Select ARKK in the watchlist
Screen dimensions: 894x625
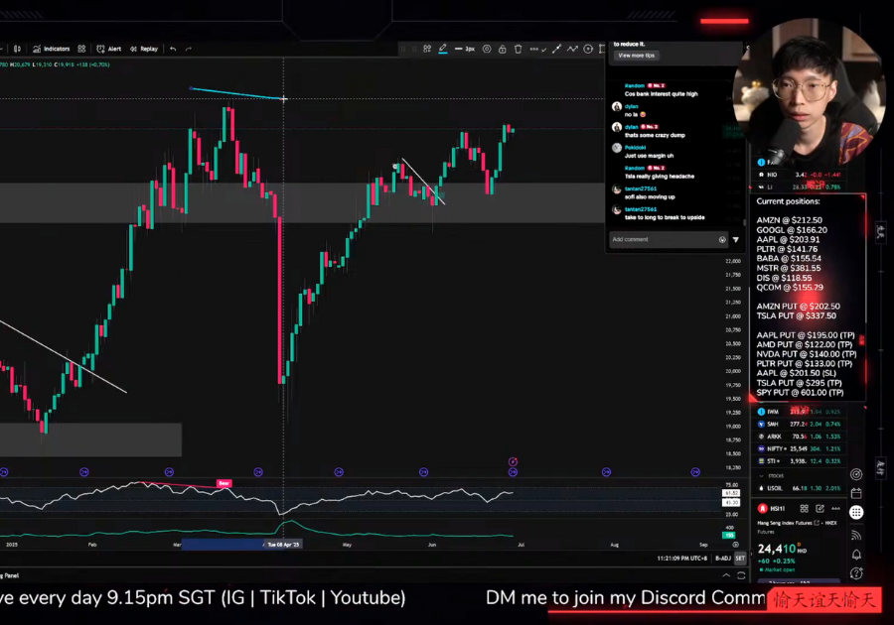point(773,436)
